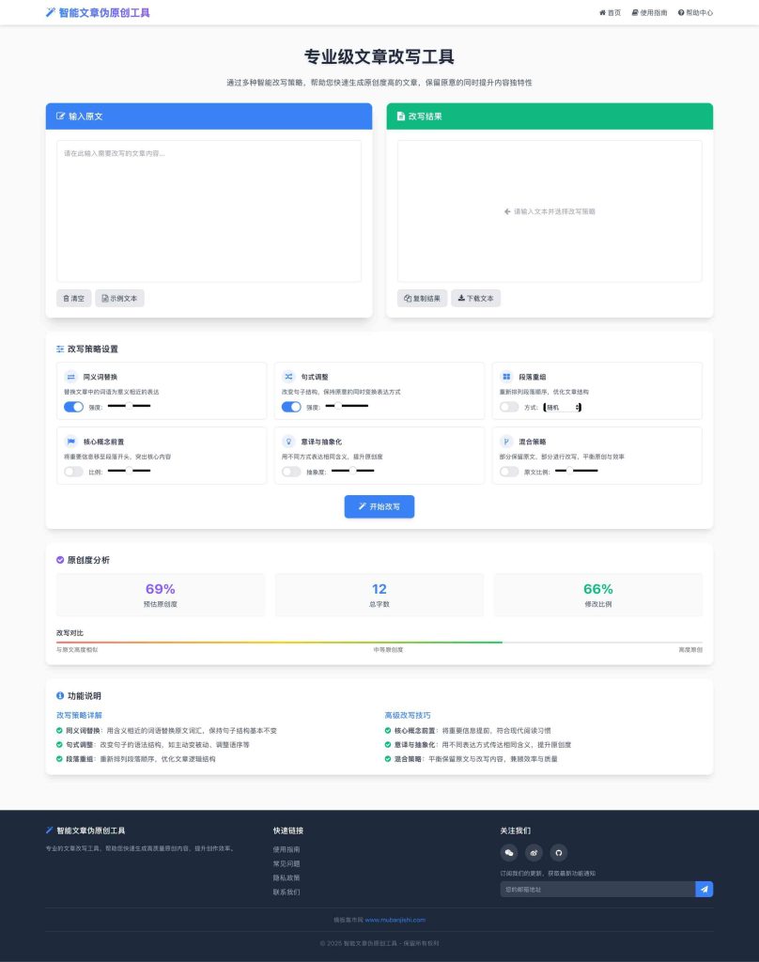
Task: Click the edit icon in 输入原文 header
Action: click(x=61, y=116)
